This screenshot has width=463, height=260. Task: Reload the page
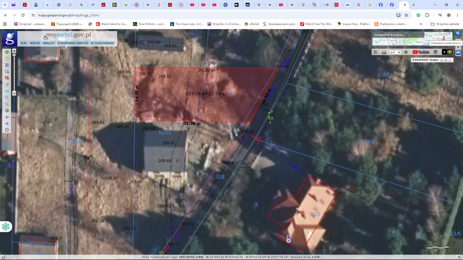23,15
